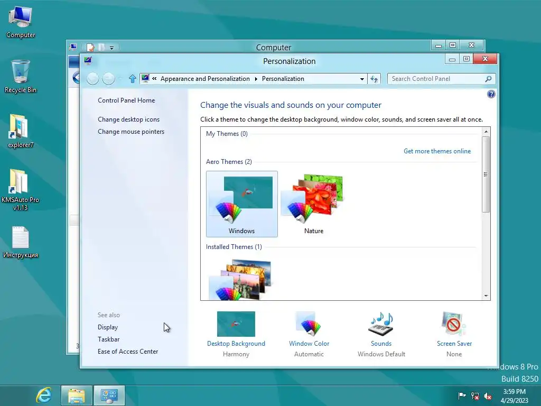The width and height of the screenshot is (541, 406).
Task: Open Desktop Background Harmony settings
Action: (236, 334)
